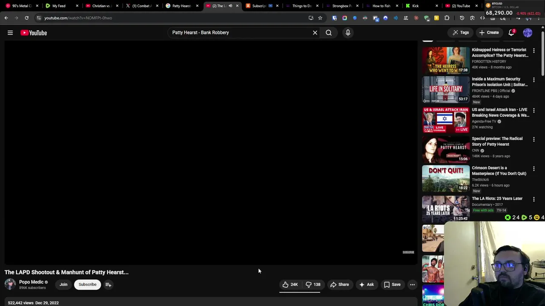Open the Radical Story of Patty Hearst thumbnail

(446, 149)
